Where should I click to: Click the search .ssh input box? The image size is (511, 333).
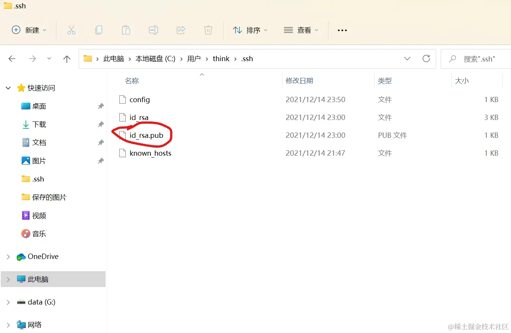[477, 58]
